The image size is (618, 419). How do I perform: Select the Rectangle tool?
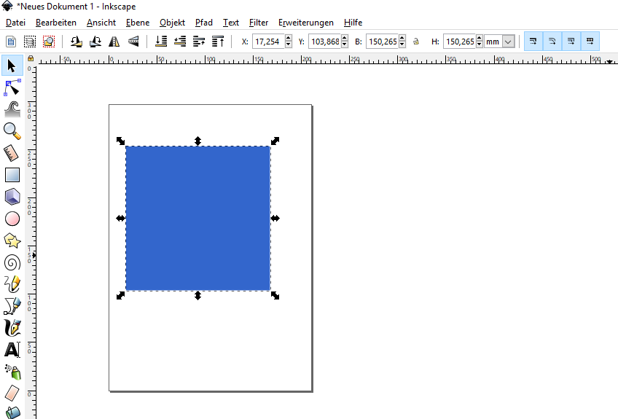(12, 175)
